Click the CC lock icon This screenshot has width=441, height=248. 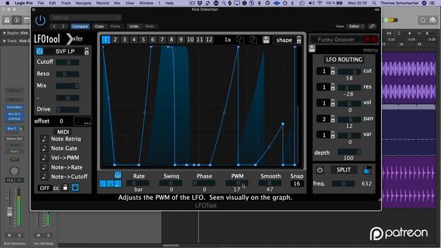click(65, 187)
